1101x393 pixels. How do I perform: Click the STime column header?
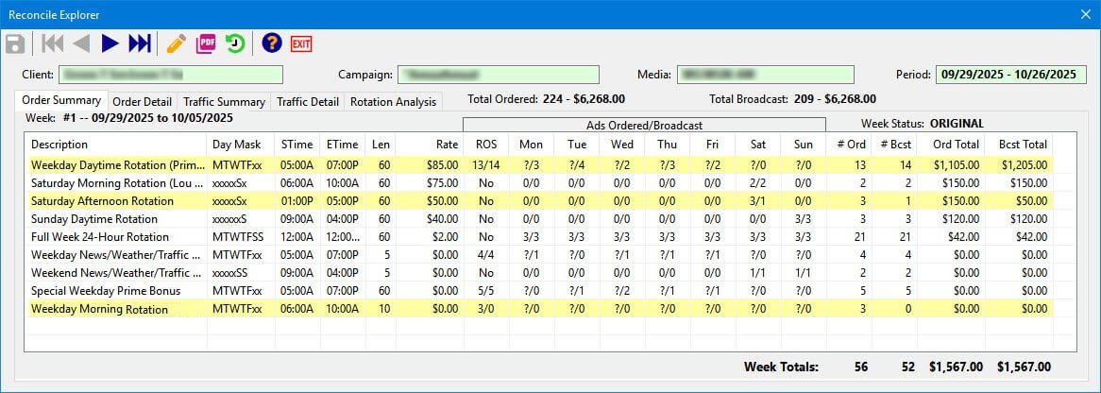pyautogui.click(x=297, y=145)
